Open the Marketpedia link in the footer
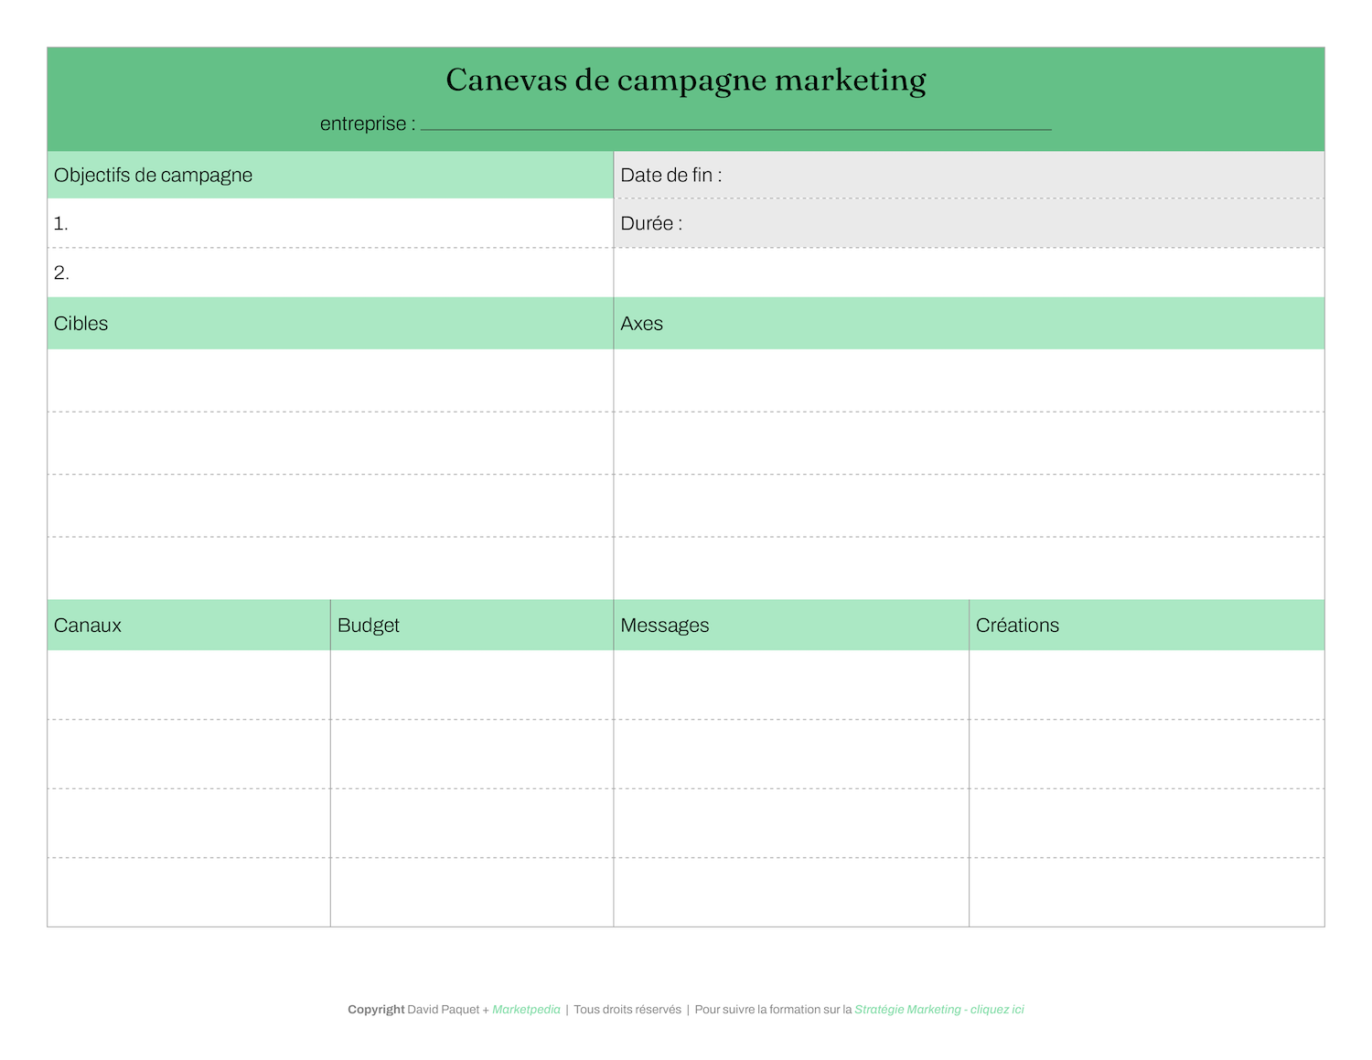 point(526,1010)
